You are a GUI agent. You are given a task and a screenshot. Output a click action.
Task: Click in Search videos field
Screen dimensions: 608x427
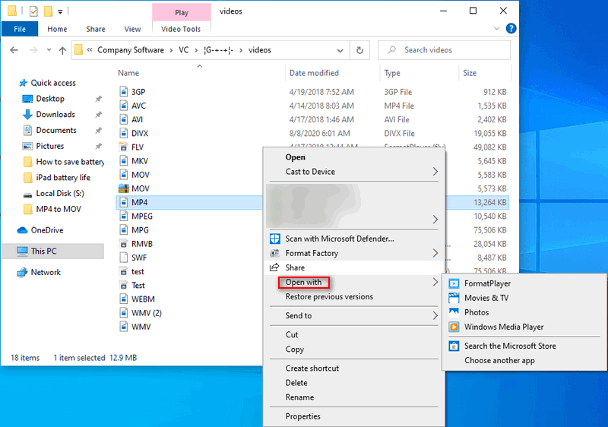click(444, 50)
